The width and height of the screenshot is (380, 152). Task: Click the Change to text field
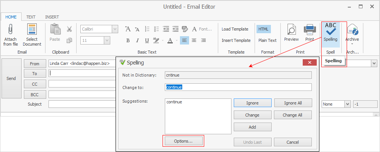[238, 87]
